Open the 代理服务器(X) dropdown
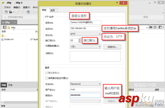165x108 pixels. tap(85, 47)
